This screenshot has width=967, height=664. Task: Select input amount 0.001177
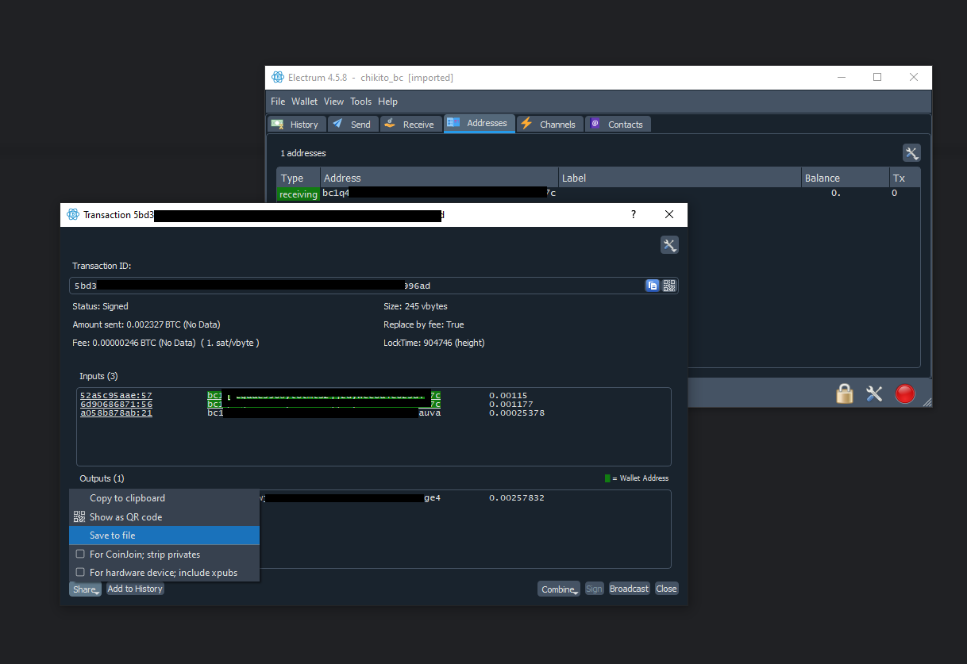[511, 404]
